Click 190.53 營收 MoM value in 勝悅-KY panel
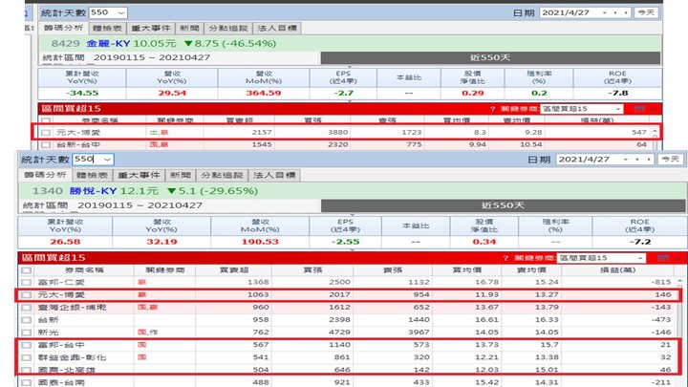 tap(260, 242)
